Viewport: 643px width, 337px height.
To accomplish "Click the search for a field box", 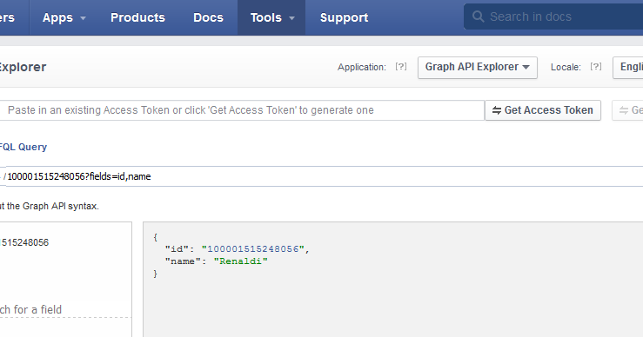I will point(65,309).
